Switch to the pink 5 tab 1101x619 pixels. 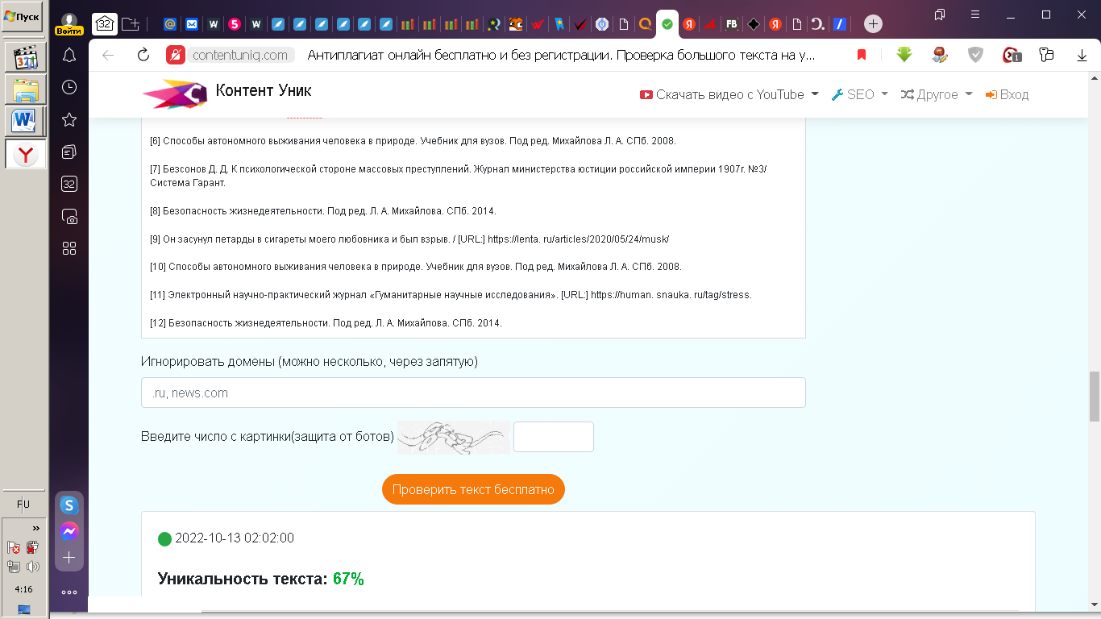tap(235, 24)
